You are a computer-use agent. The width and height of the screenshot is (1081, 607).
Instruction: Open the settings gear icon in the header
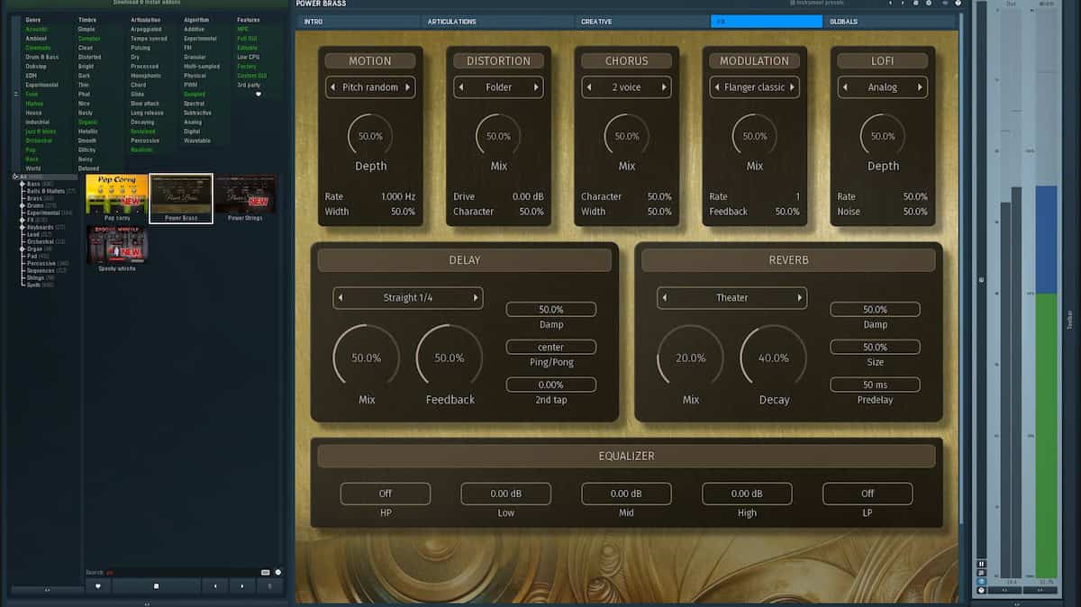click(x=929, y=4)
